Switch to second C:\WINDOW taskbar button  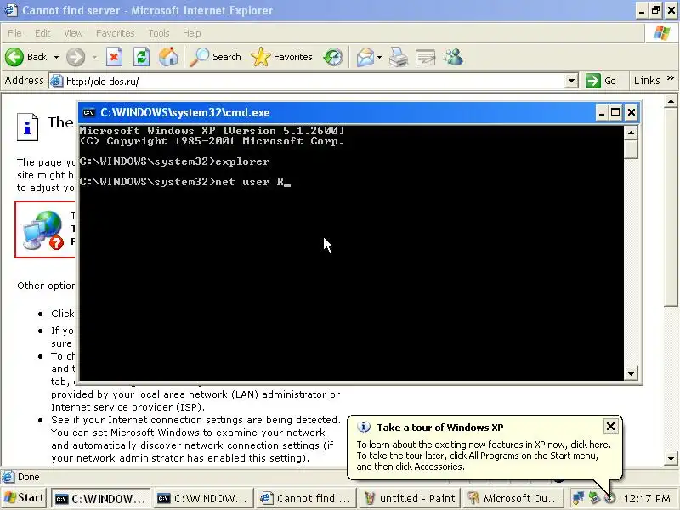[204, 498]
